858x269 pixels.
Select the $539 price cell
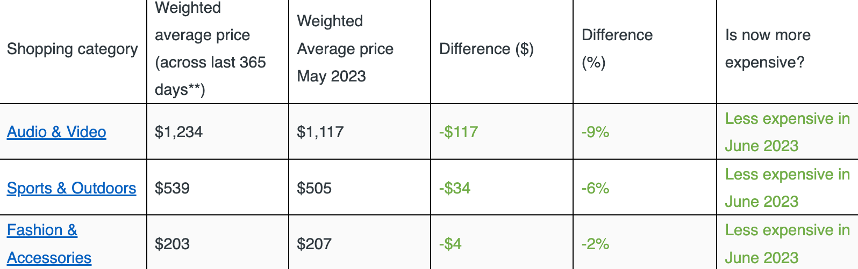click(x=172, y=188)
